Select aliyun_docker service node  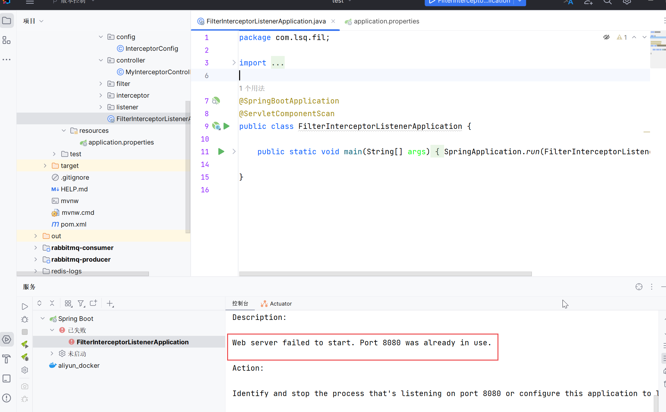(75, 365)
